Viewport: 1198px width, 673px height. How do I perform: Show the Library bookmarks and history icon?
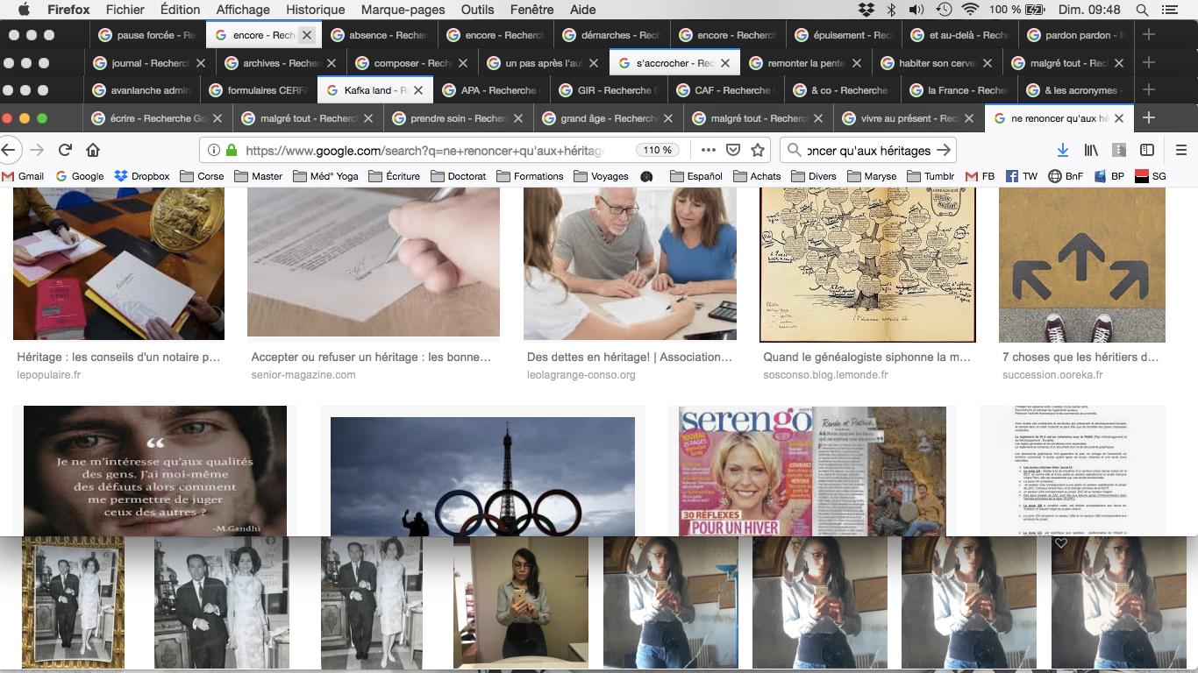click(x=1091, y=150)
